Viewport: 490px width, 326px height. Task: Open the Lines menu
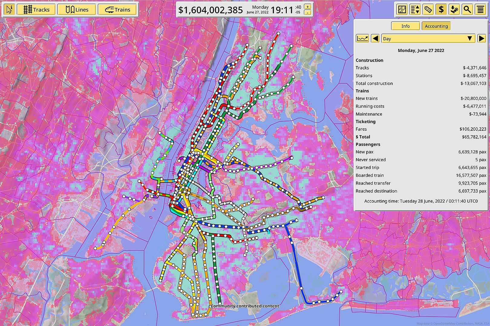(77, 10)
